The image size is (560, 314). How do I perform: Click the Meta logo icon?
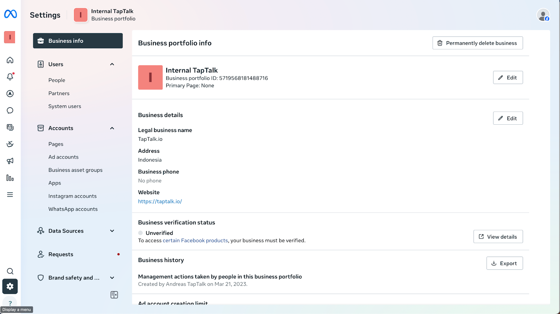click(x=10, y=14)
